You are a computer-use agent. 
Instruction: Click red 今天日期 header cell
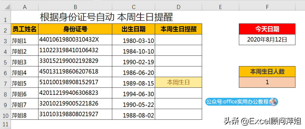pyautogui.click(x=267, y=29)
